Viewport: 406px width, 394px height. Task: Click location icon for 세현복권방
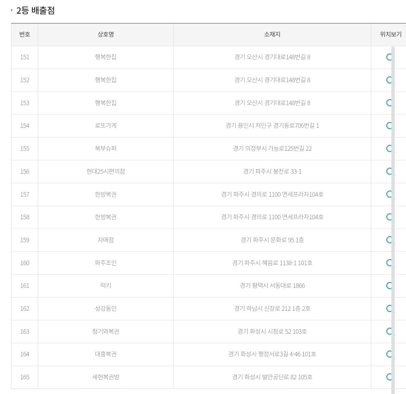(389, 377)
